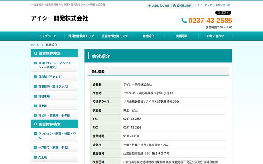Click the phone handset icon
263x164 pixels.
pyautogui.click(x=184, y=20)
